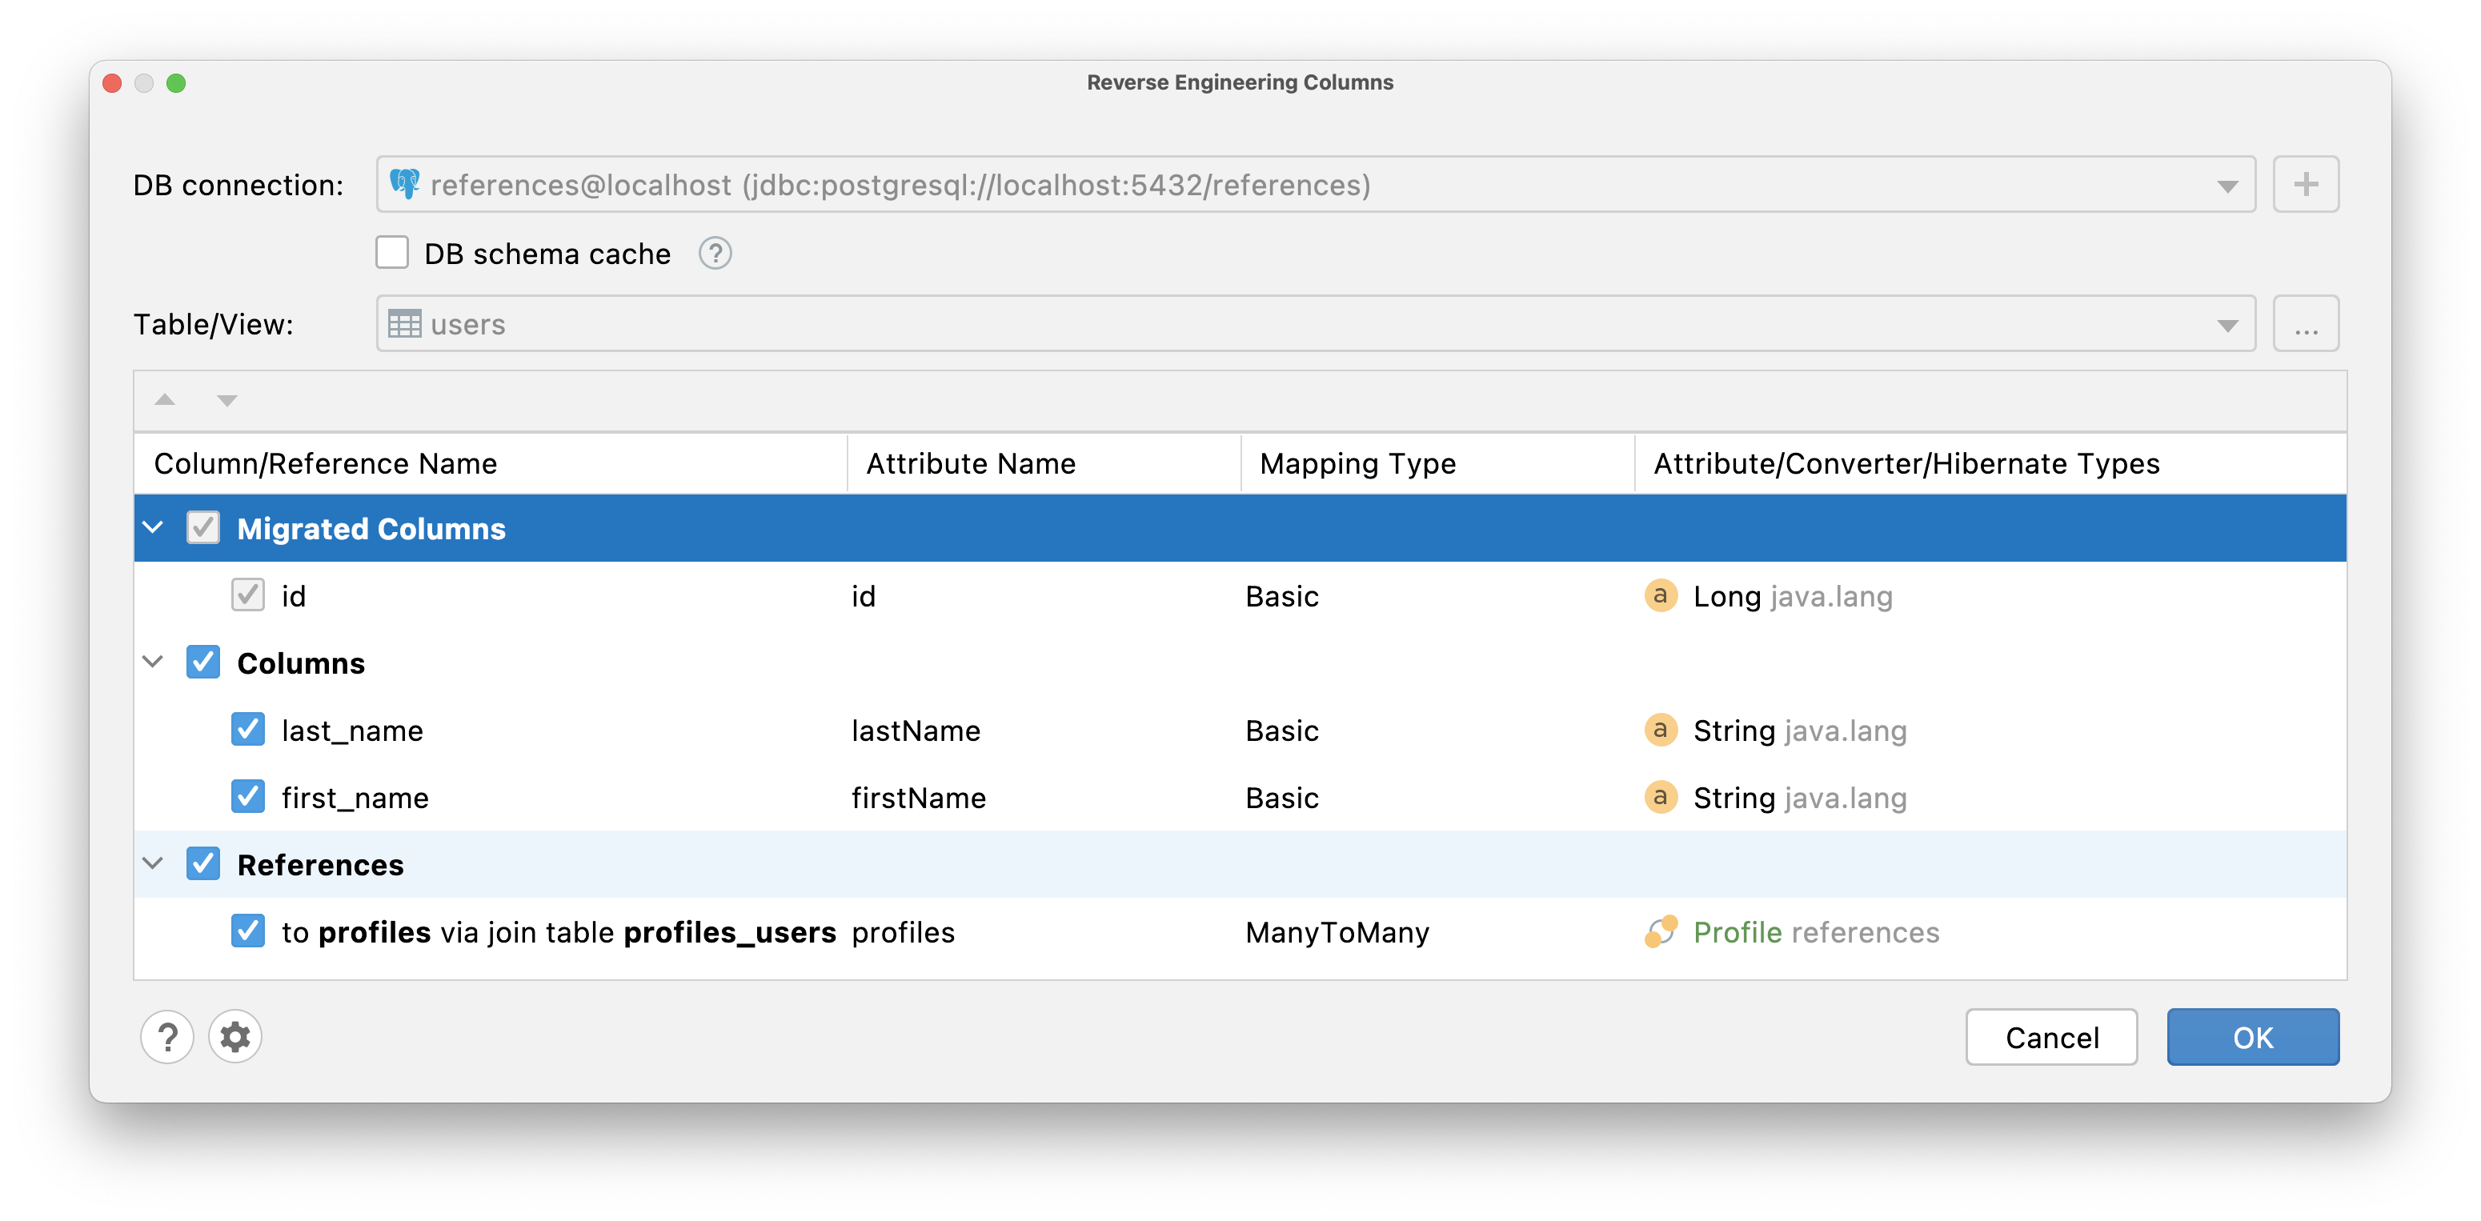Confirm with the OK button

pyautogui.click(x=2252, y=1036)
